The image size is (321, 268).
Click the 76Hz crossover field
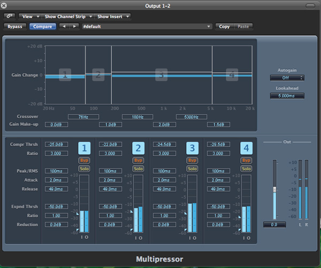coord(83,117)
